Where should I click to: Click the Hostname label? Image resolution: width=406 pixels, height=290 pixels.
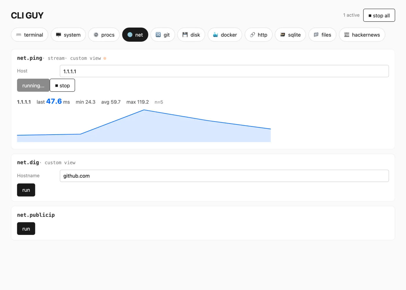(x=28, y=175)
